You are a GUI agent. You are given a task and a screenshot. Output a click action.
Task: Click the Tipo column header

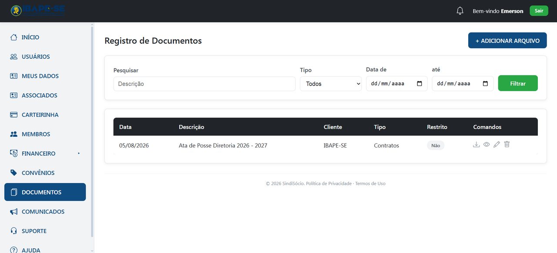tap(380, 127)
